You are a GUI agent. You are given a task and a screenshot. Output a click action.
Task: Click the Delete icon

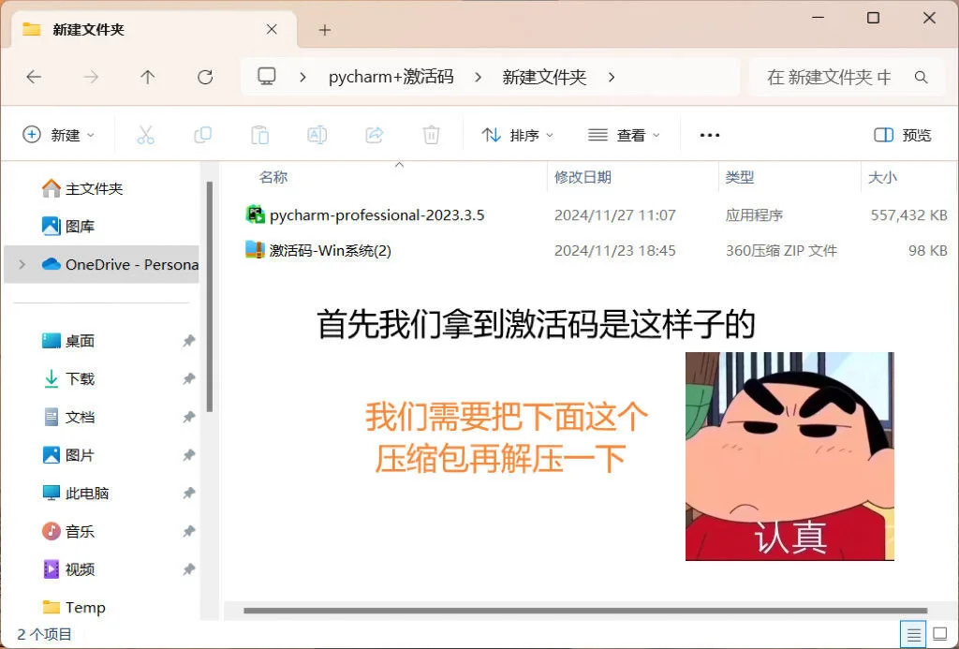(x=431, y=135)
